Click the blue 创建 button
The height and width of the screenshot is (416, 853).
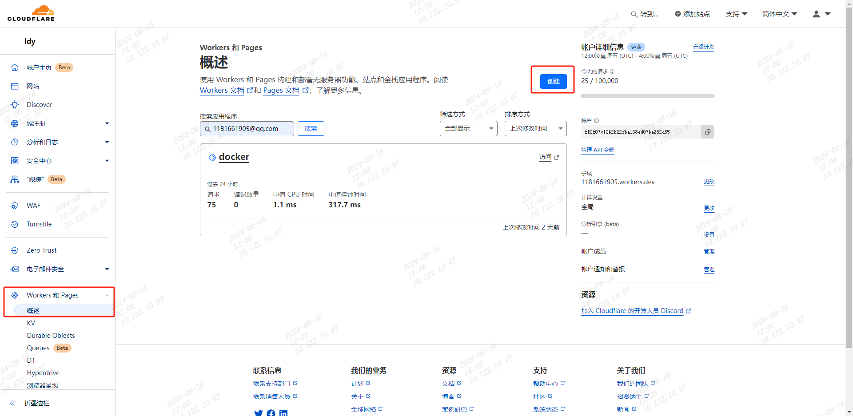point(554,81)
